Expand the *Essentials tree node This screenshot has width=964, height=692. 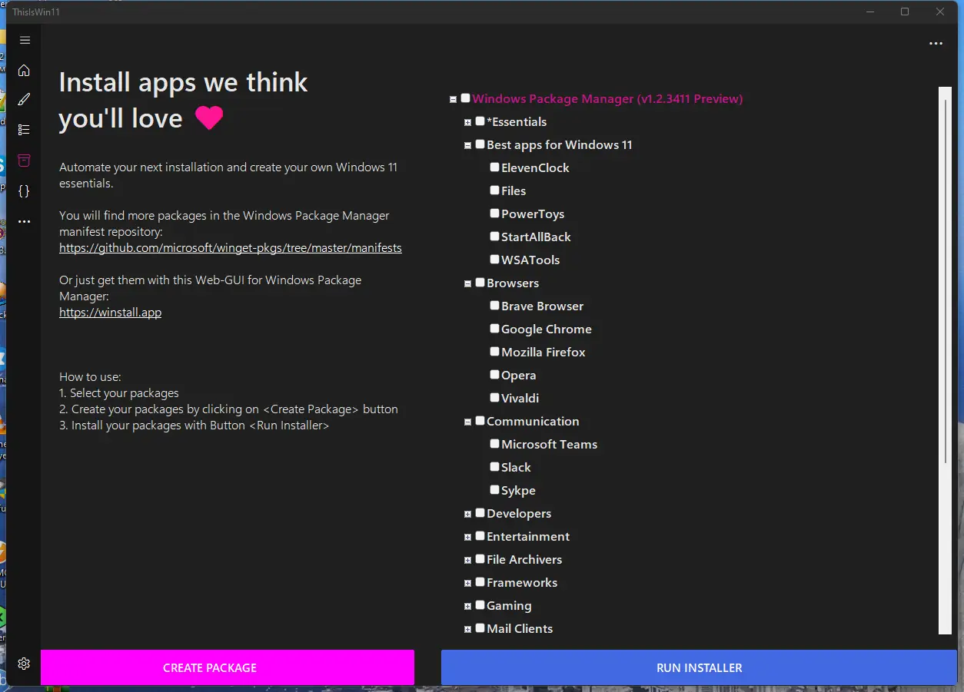pyautogui.click(x=467, y=122)
